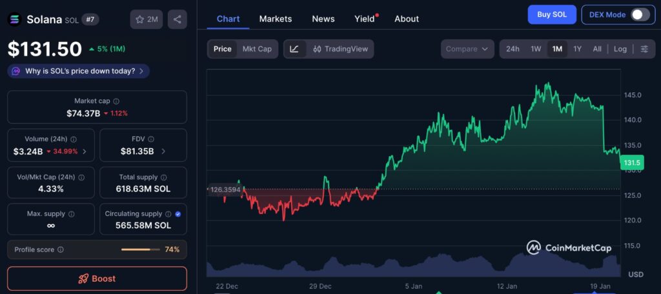Click the 126.3594 baseline price label
Screen dimensions: 661x294
click(x=225, y=190)
